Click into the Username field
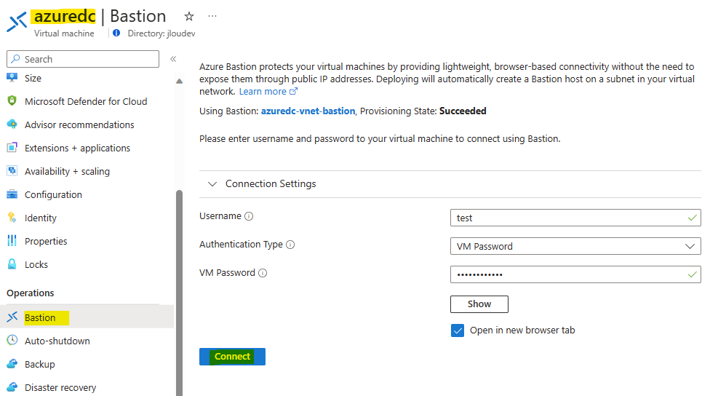 point(575,218)
